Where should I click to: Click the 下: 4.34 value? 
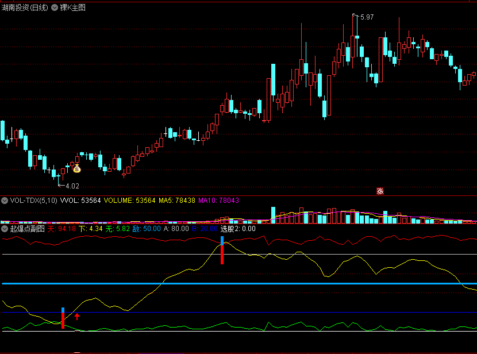click(91, 229)
